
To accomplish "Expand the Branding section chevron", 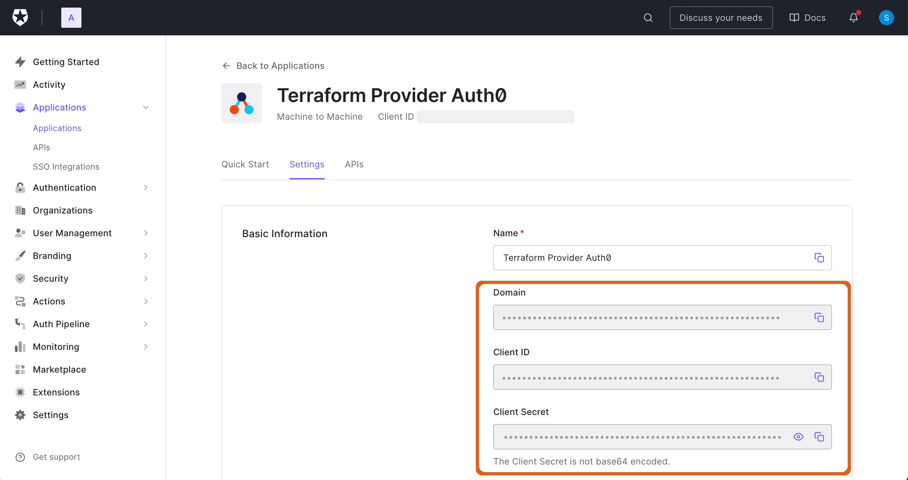I will (146, 256).
